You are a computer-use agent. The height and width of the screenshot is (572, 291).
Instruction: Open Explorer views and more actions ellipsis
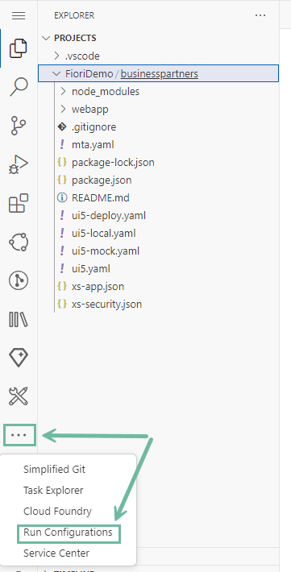click(x=260, y=15)
